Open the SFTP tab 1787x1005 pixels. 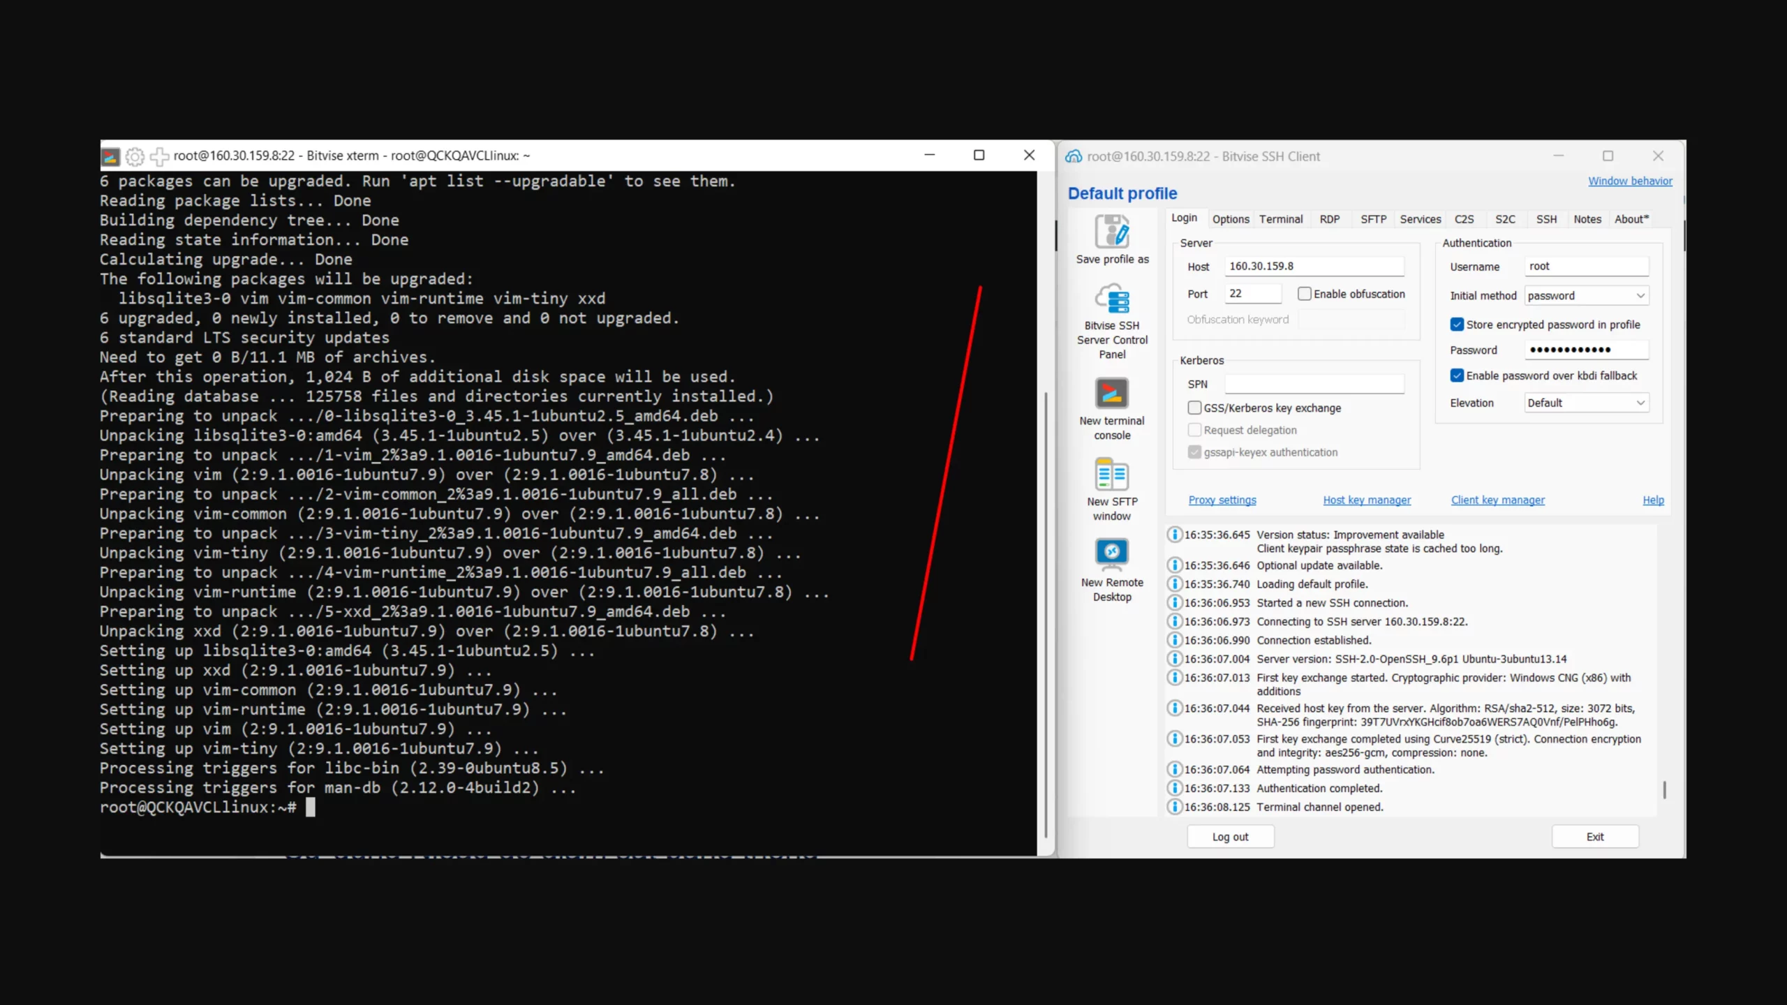pyautogui.click(x=1373, y=219)
